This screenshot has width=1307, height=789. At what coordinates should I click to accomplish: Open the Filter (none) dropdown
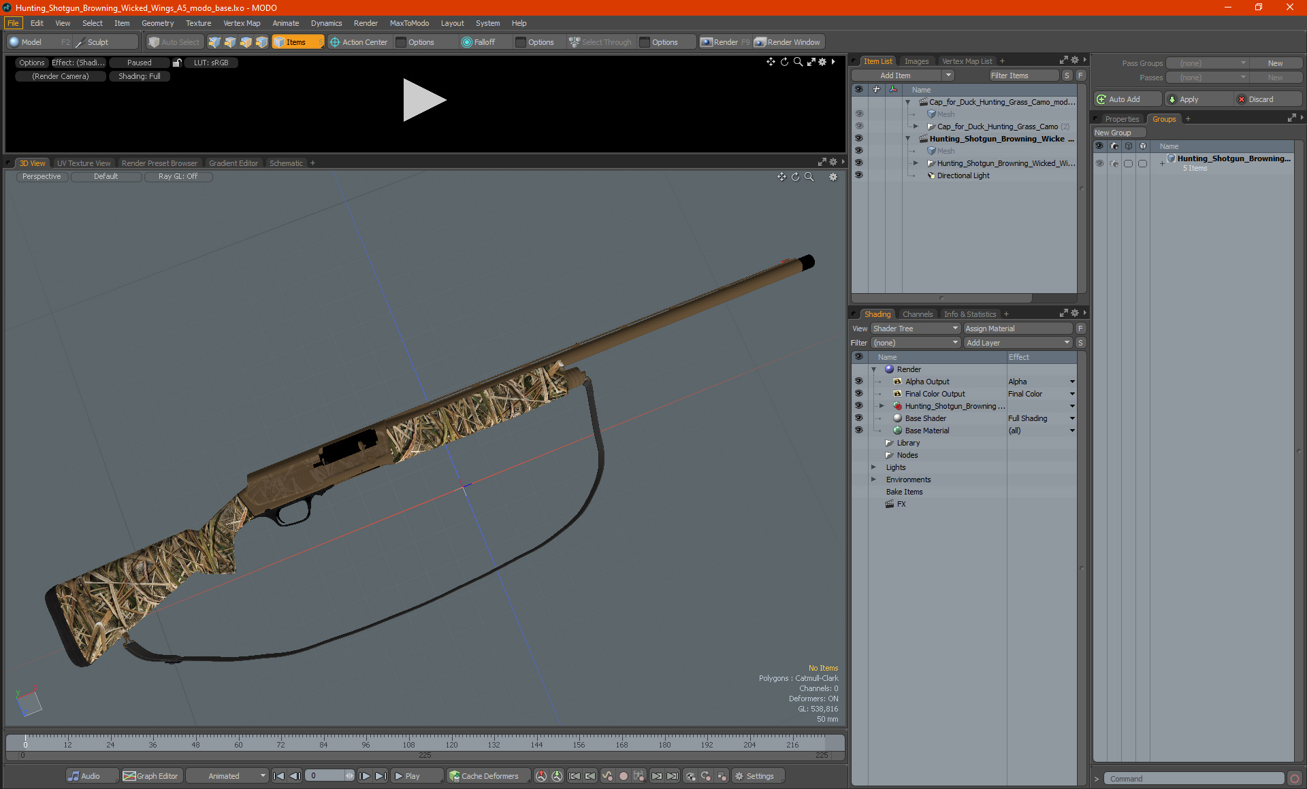916,343
